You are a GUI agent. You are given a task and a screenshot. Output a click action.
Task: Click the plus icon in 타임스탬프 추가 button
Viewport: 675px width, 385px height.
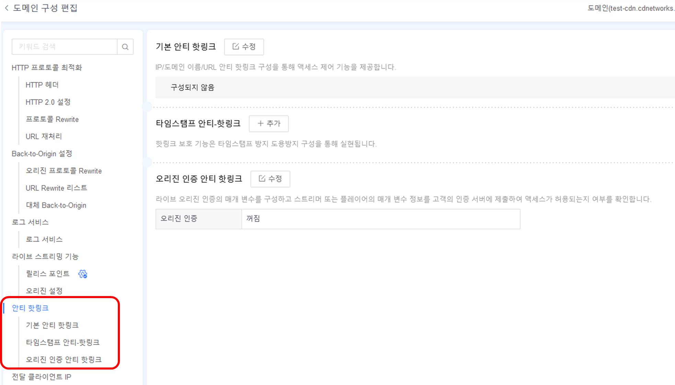[x=260, y=124]
